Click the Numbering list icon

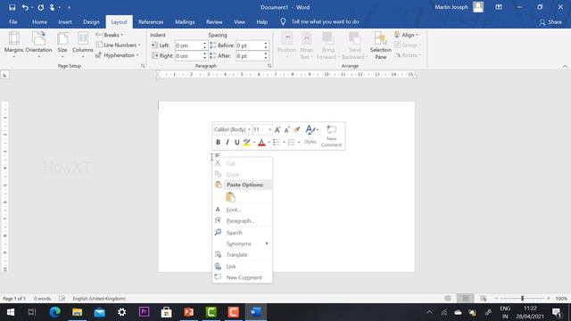pyautogui.click(x=292, y=143)
